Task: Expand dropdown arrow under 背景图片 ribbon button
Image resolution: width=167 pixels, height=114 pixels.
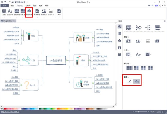Action: [44, 17]
